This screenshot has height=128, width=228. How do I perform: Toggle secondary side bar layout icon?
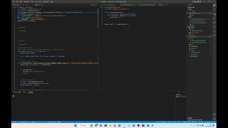198,1
